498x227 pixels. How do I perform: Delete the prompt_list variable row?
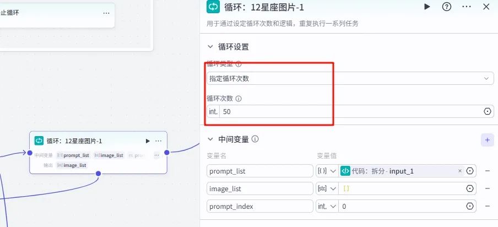coord(487,171)
